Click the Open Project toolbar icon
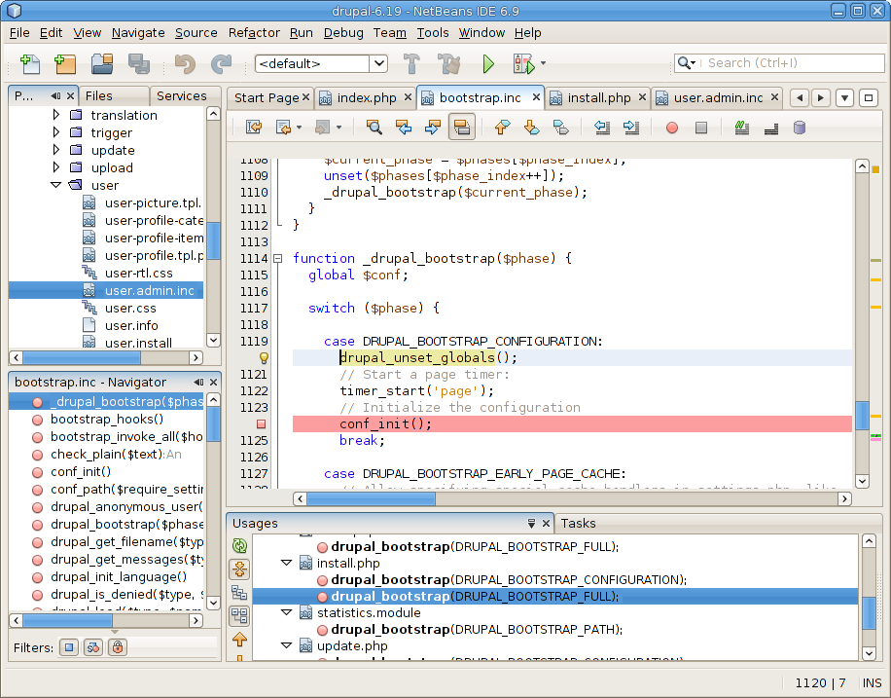The width and height of the screenshot is (891, 698). coord(102,63)
